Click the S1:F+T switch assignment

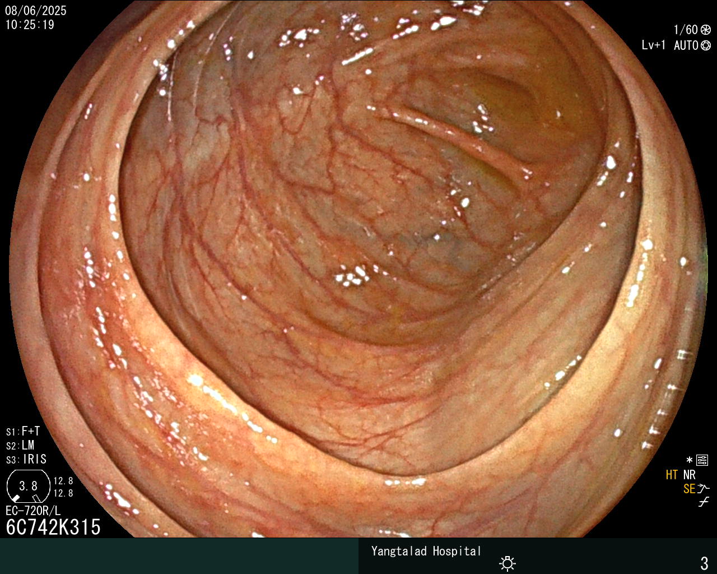23,431
